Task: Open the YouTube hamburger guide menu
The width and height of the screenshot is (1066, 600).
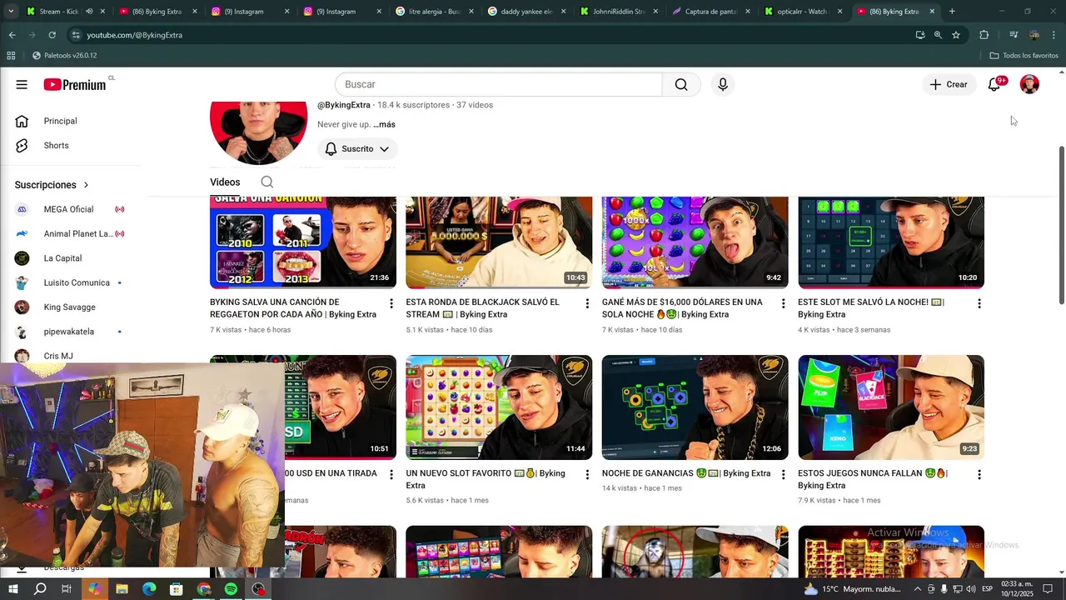Action: (x=22, y=84)
